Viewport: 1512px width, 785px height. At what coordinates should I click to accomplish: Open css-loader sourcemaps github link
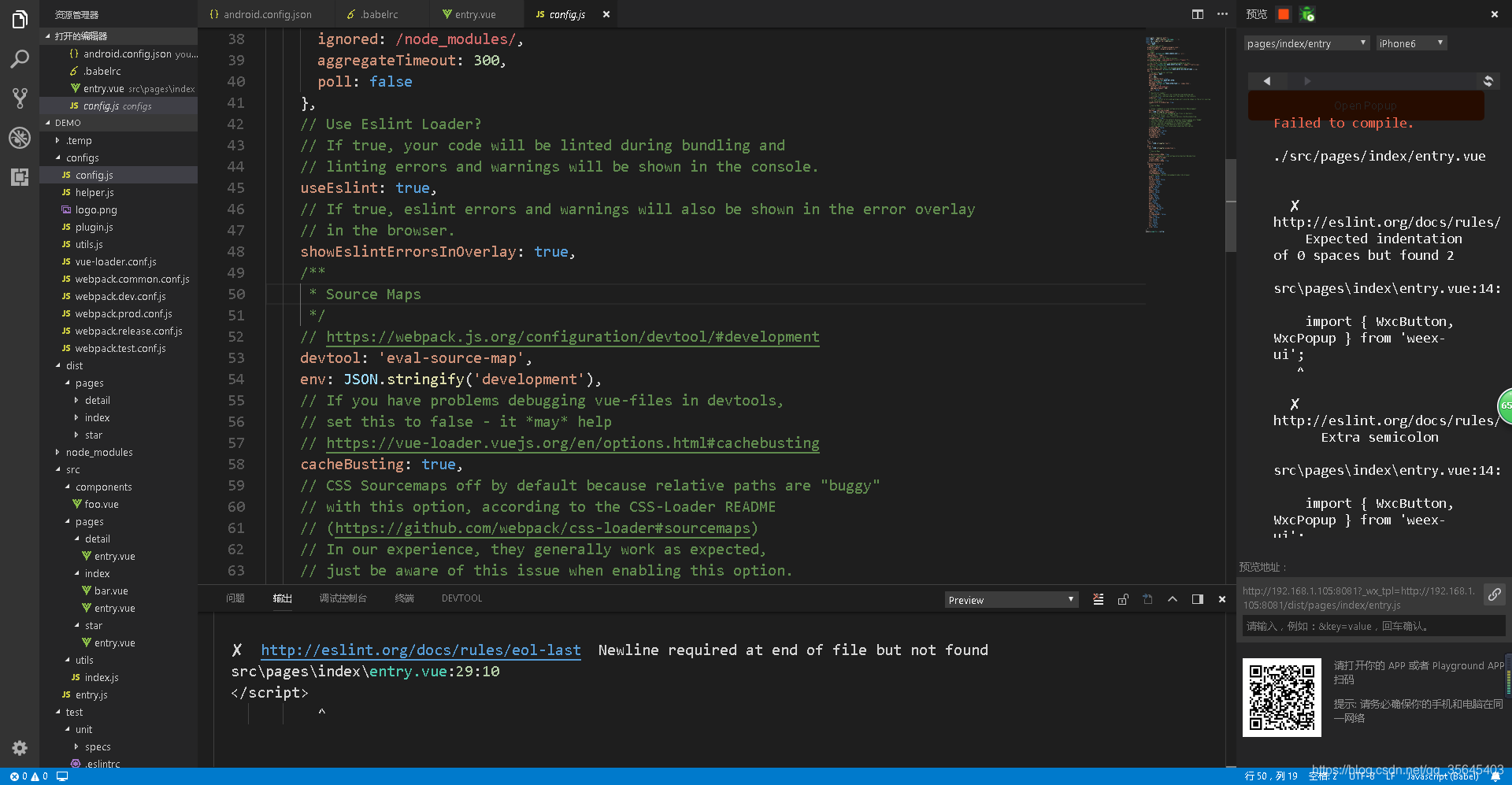pos(543,528)
